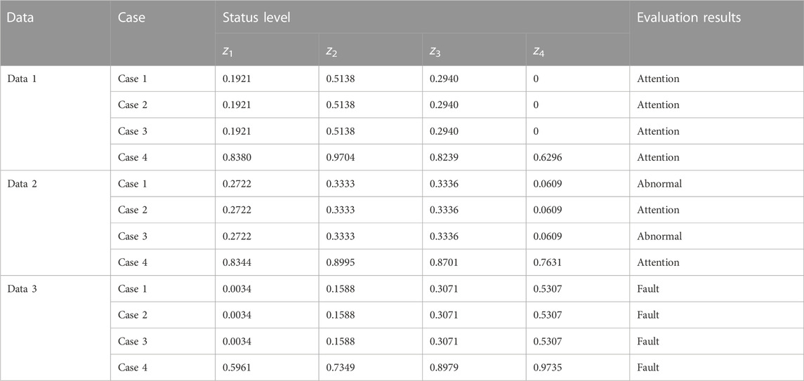Select the Status level header cell

click(x=422, y=17)
